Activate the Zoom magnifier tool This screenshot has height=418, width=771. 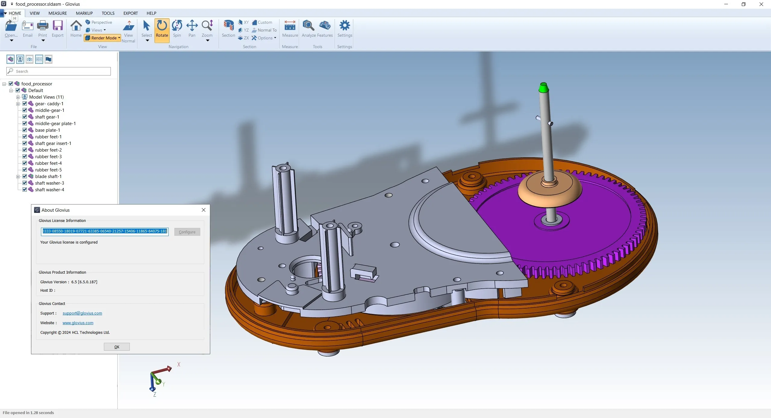[207, 26]
